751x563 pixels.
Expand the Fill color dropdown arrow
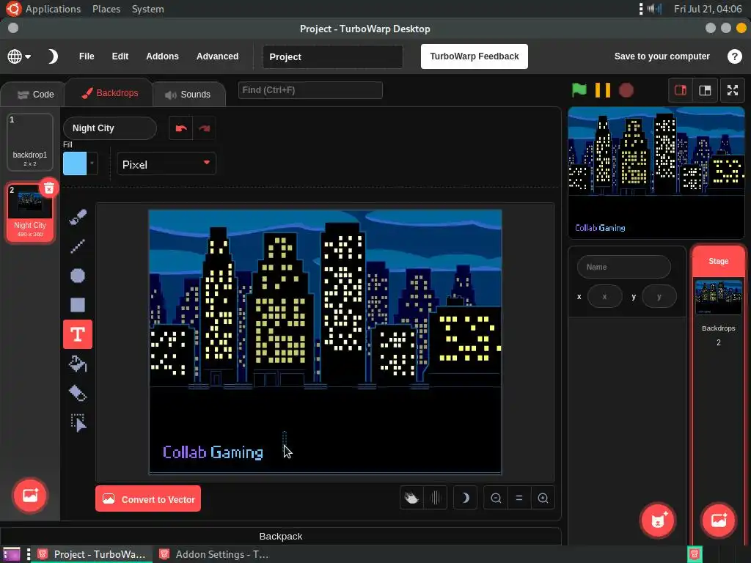(92, 163)
